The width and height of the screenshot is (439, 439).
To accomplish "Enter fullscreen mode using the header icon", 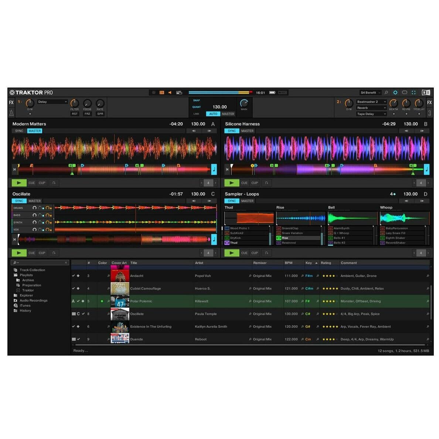I will pyautogui.click(x=414, y=92).
